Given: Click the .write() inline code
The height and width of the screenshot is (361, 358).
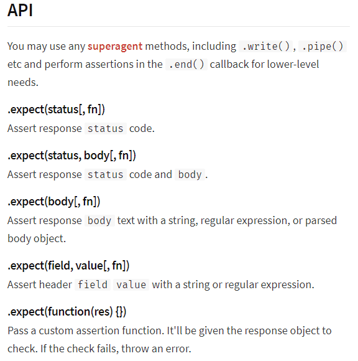Looking at the screenshot, I should click(x=265, y=46).
